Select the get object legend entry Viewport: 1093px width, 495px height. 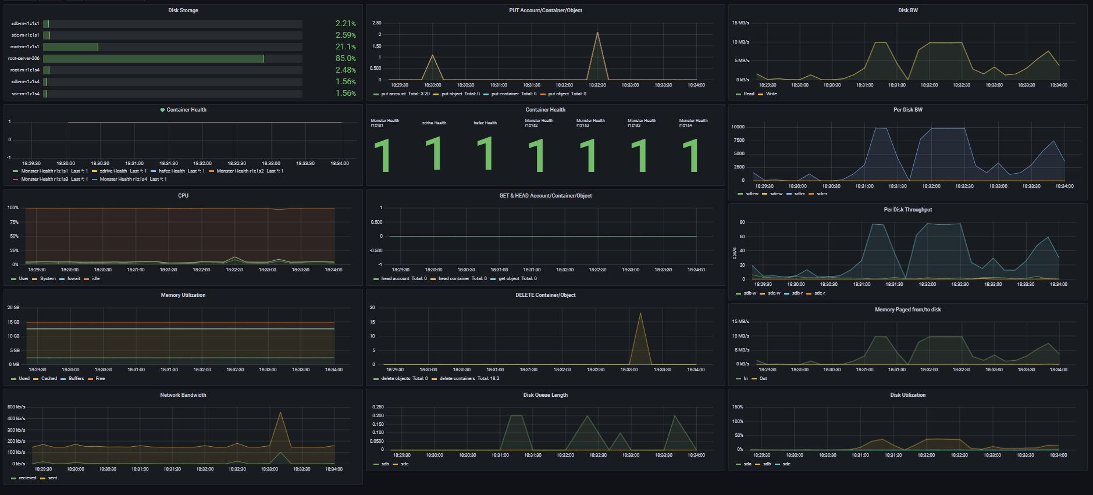(508, 279)
